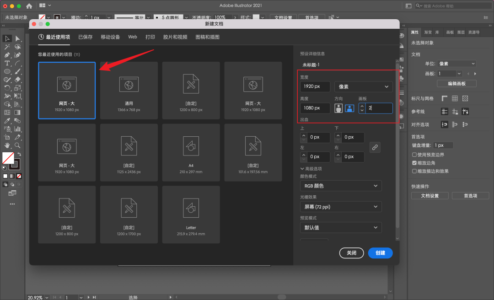
Task: Switch to 最近使用项 tab
Action: [x=54, y=37]
